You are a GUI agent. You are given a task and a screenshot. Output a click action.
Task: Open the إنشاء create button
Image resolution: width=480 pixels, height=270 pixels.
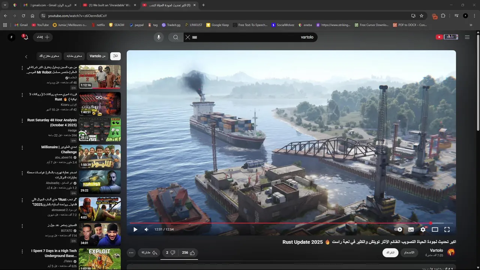point(43,37)
